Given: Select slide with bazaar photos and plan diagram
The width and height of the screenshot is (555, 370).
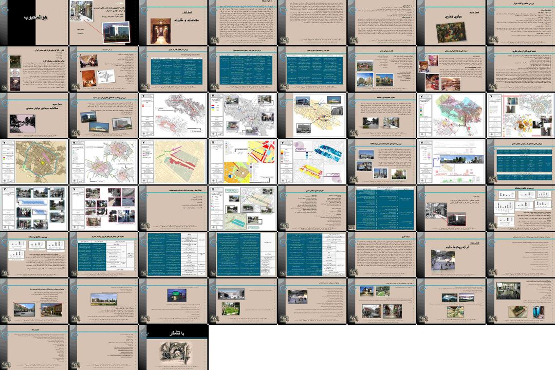Looking at the screenshot, I should (x=104, y=69).
